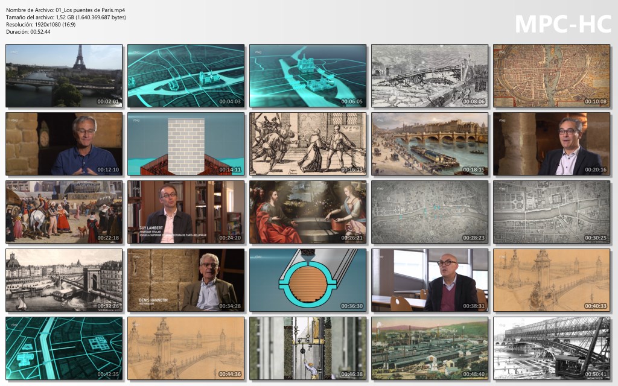The image size is (618, 386).
Task: Click the DENIS HANNOTIN name caption
Action: point(153,300)
